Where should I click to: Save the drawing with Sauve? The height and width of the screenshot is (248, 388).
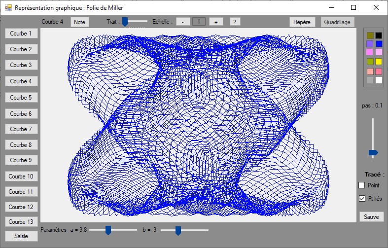point(371,216)
